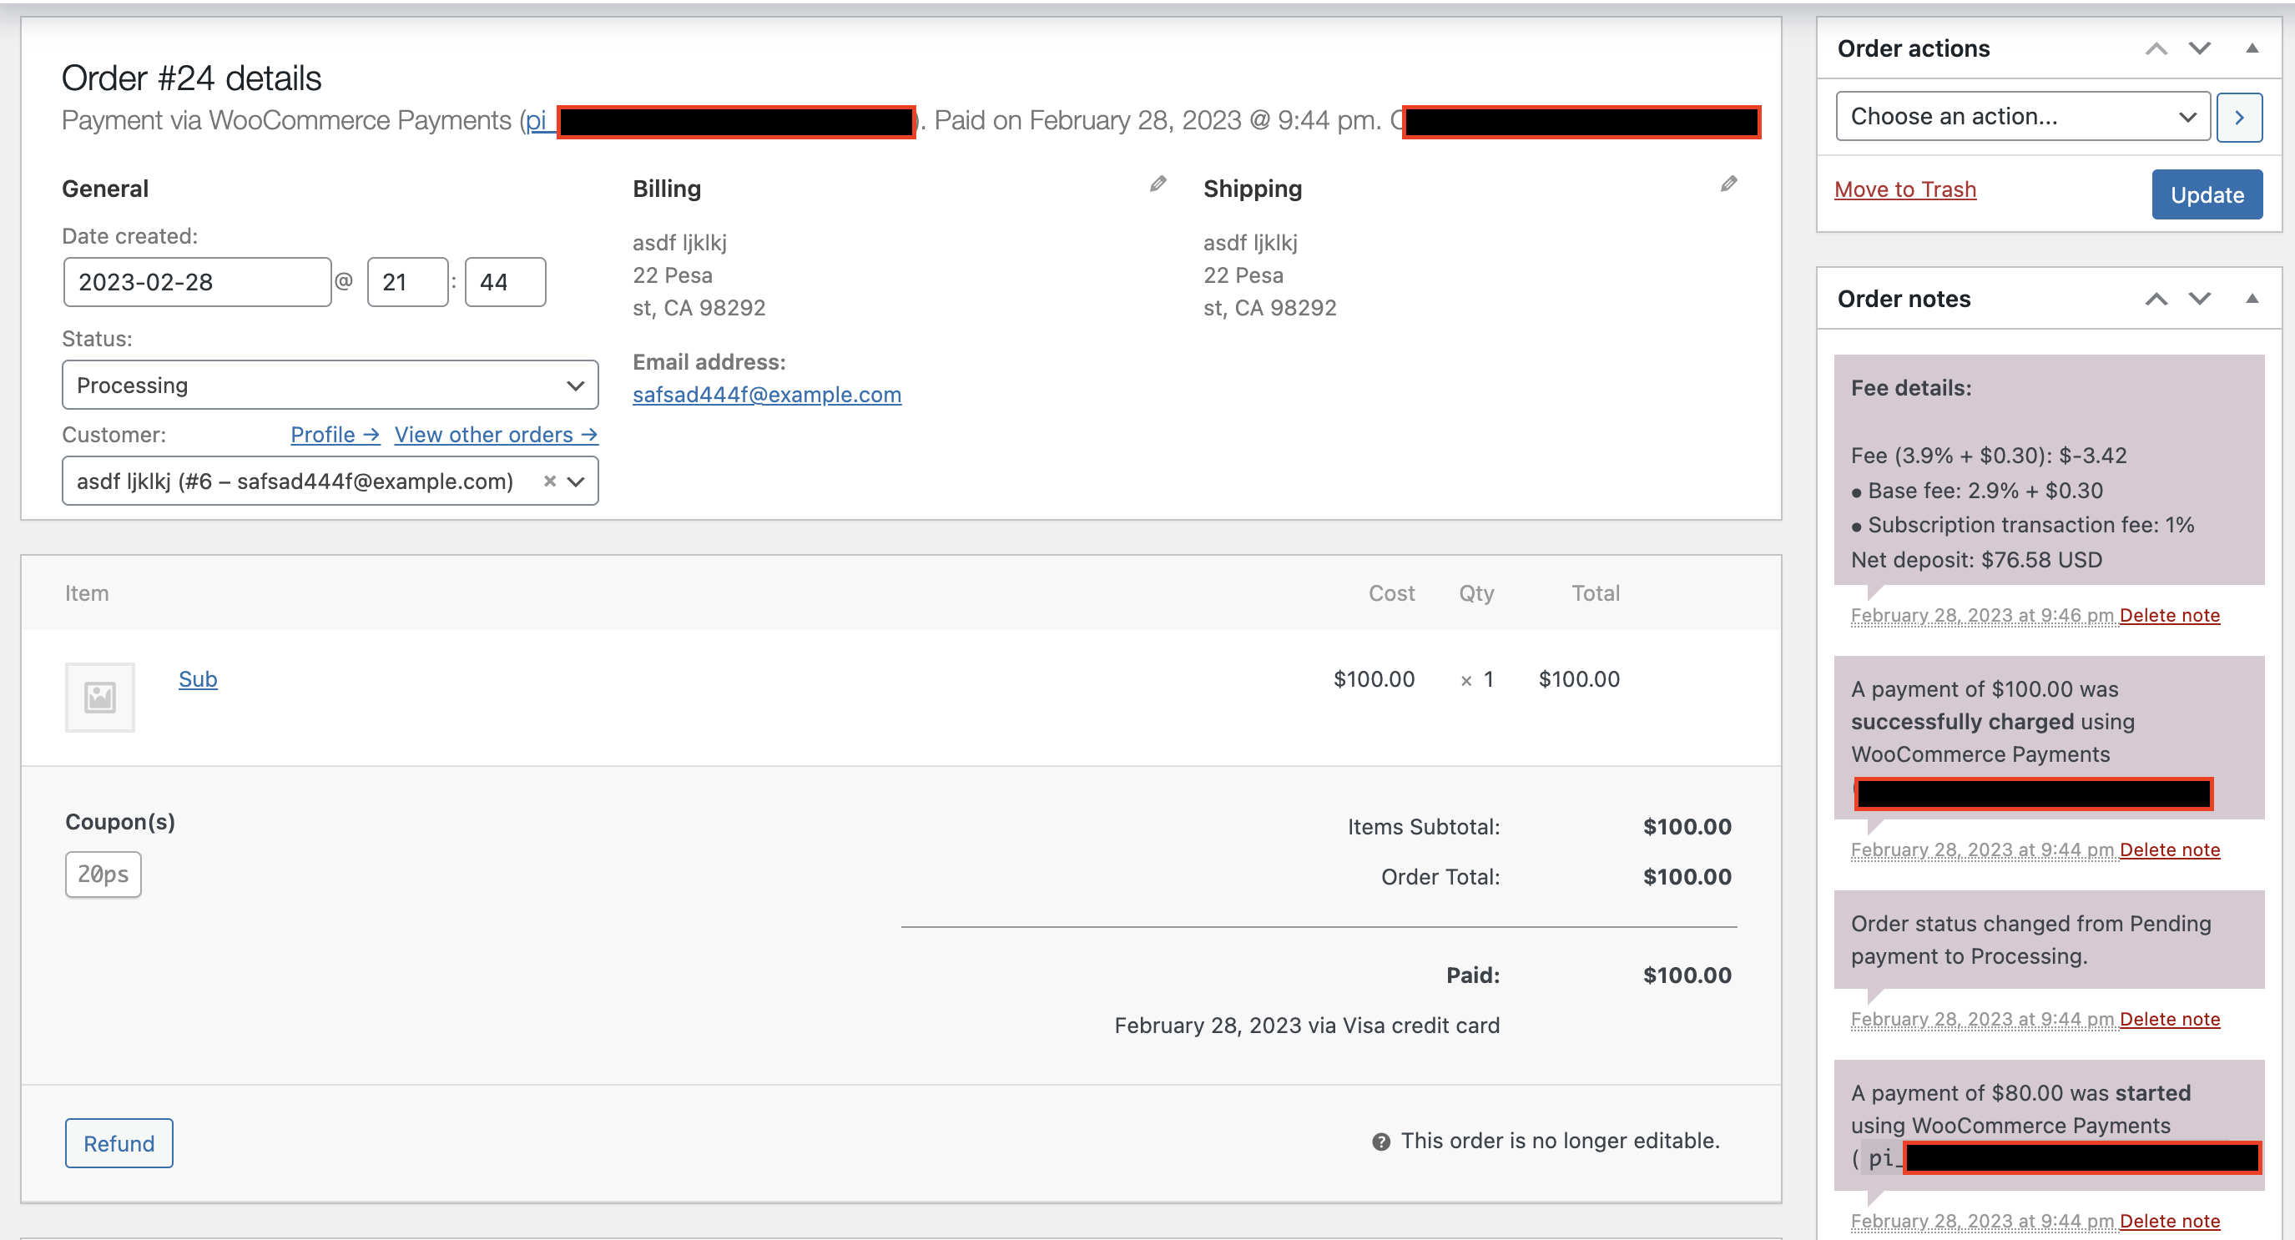
Task: Click the Date created input field
Action: pyautogui.click(x=197, y=281)
